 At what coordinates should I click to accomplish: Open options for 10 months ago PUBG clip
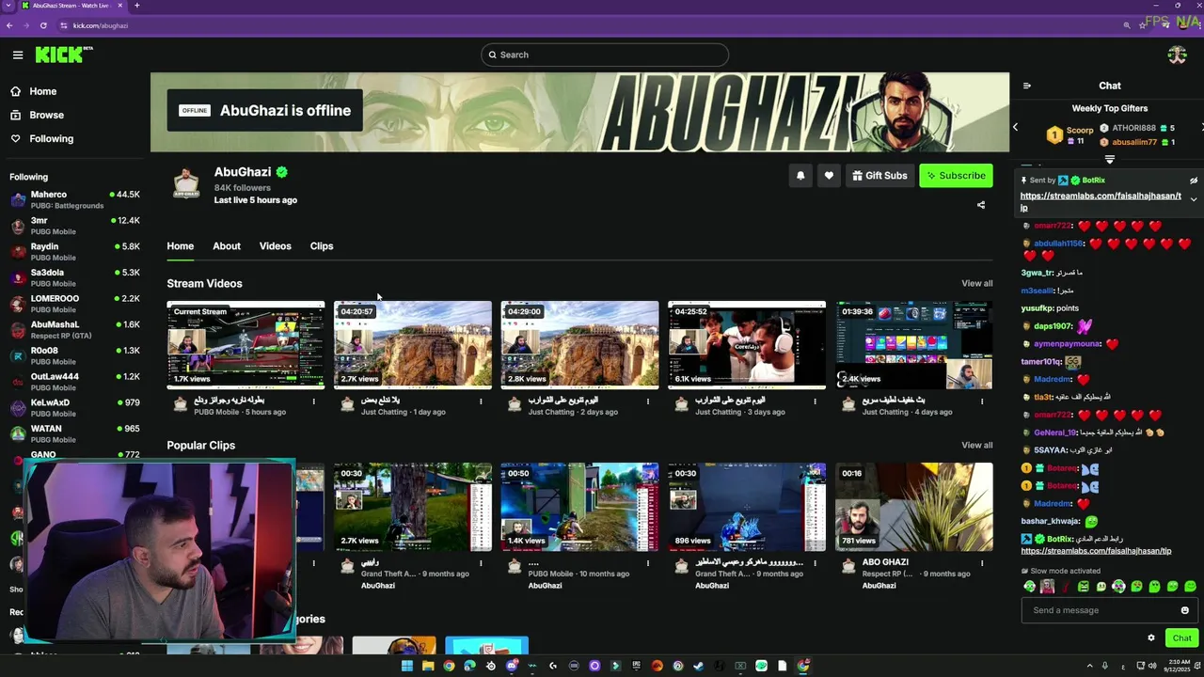pyautogui.click(x=647, y=563)
